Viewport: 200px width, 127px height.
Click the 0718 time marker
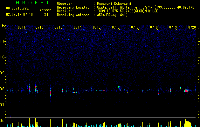pyautogui.click(x=154, y=27)
